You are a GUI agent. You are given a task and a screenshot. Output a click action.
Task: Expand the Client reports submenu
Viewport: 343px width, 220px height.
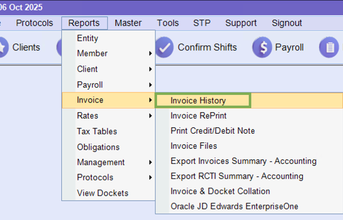click(87, 69)
